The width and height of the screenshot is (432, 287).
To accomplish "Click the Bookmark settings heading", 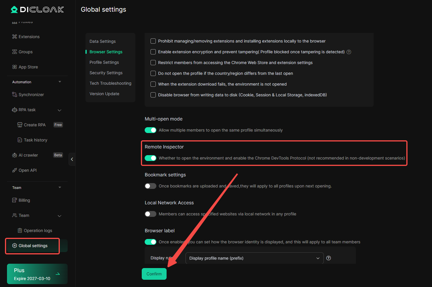I will click(x=165, y=175).
